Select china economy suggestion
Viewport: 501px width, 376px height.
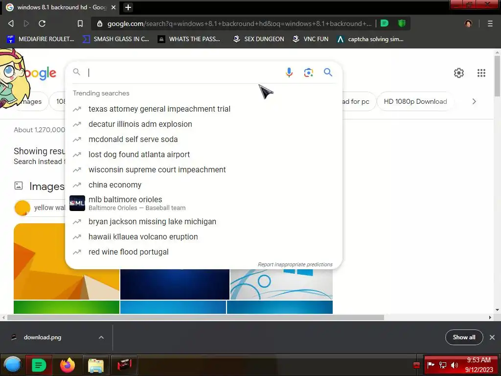204,185
